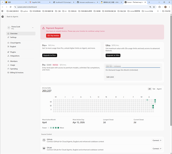
Task: Click the Fiona Cook avatar
Action: click(x=9, y=28)
